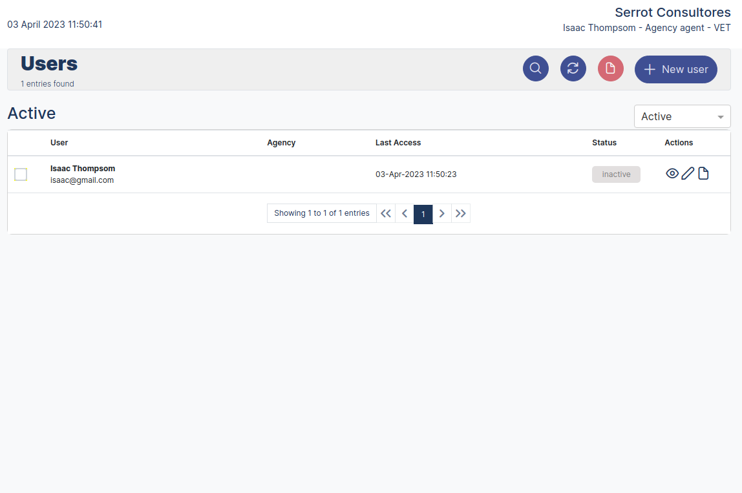Go to the next page arrow
Viewport: 742px width, 493px height.
point(442,213)
